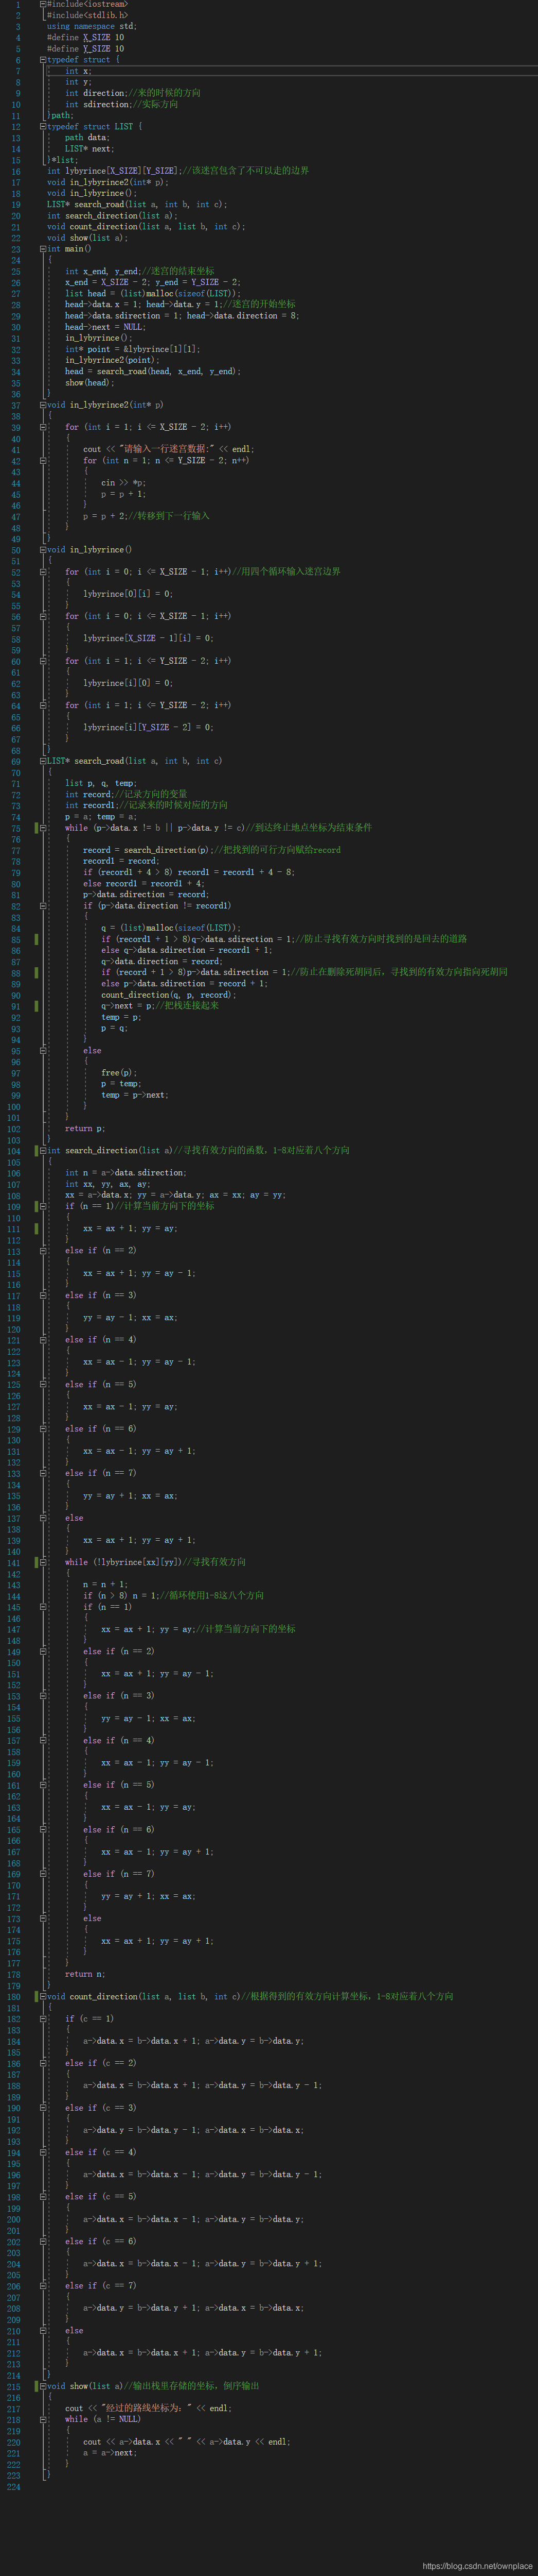Collapse the else if (c == 7) block
The image size is (538, 2576).
[x=43, y=2286]
